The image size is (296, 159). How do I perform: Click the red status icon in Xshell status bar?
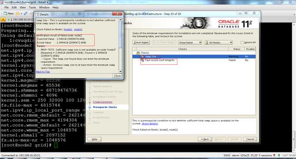[274, 156]
